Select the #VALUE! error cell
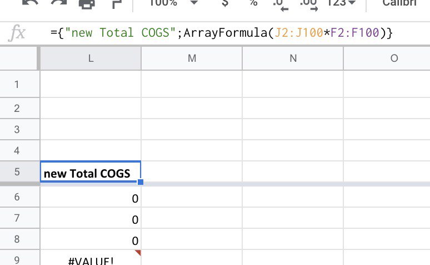 (91, 260)
